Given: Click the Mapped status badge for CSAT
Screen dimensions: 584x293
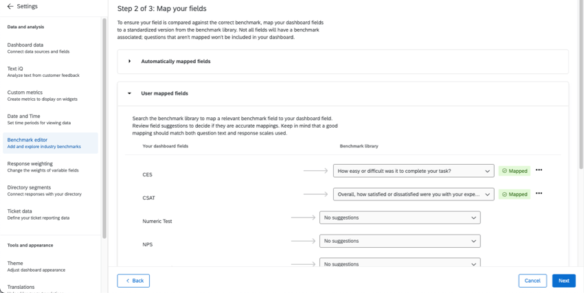Looking at the screenshot, I should pyautogui.click(x=515, y=194).
